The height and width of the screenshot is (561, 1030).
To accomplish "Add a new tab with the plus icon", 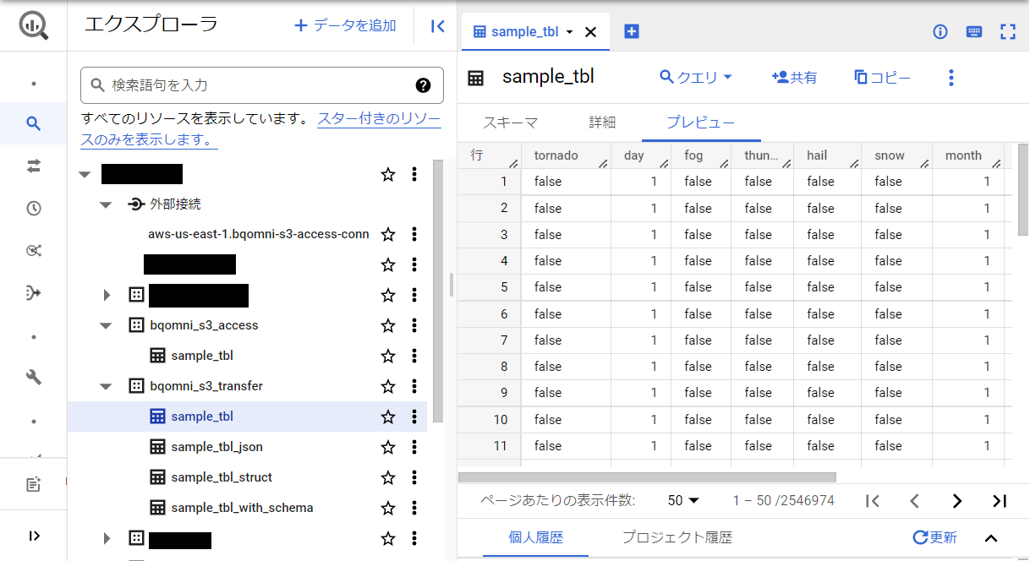I will pyautogui.click(x=632, y=31).
